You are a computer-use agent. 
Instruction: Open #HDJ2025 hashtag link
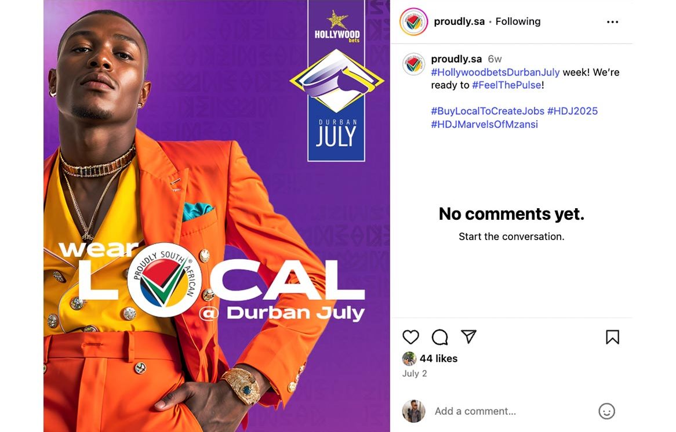[x=573, y=111]
